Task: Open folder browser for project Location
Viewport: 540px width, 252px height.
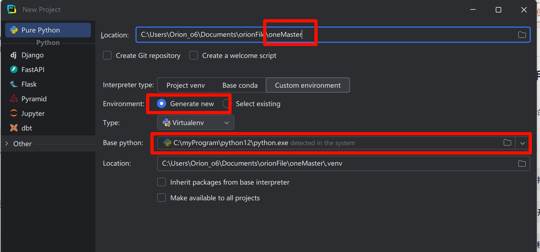Action: 522,35
